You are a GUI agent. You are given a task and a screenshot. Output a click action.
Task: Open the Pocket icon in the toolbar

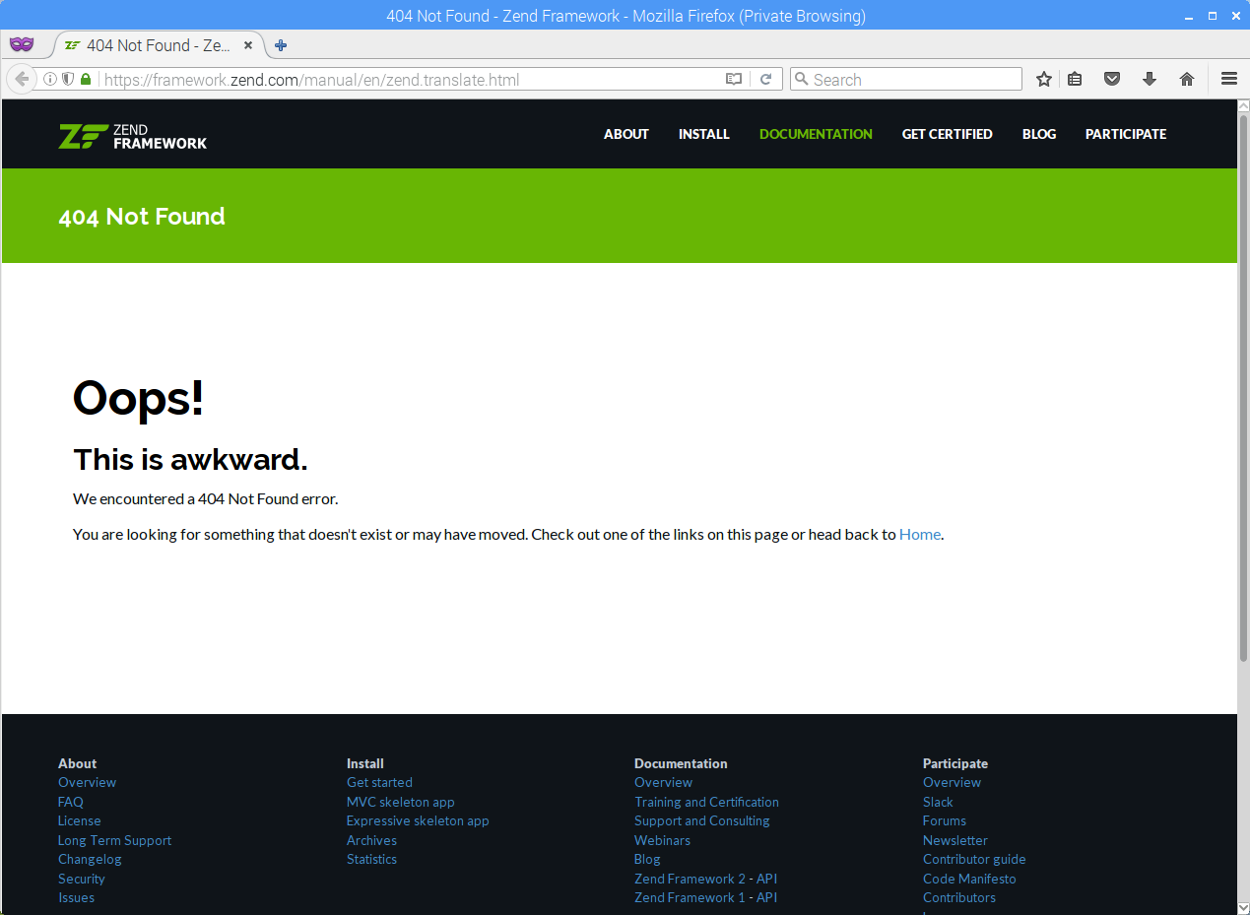click(x=1112, y=79)
